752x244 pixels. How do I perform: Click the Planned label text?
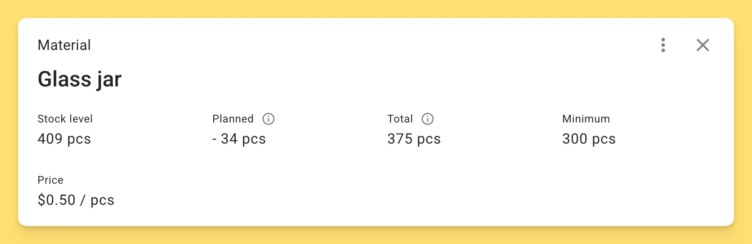[233, 119]
